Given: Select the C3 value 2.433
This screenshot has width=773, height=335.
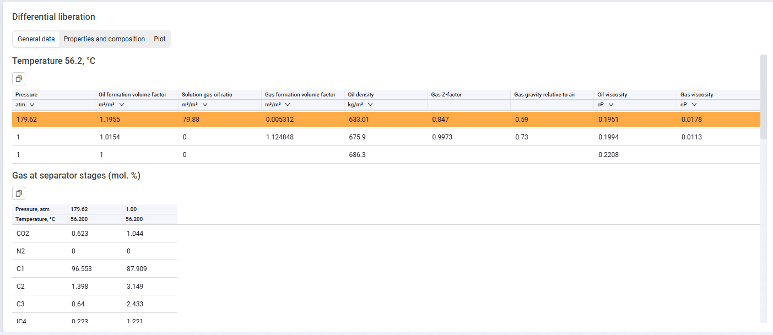Looking at the screenshot, I should point(135,304).
